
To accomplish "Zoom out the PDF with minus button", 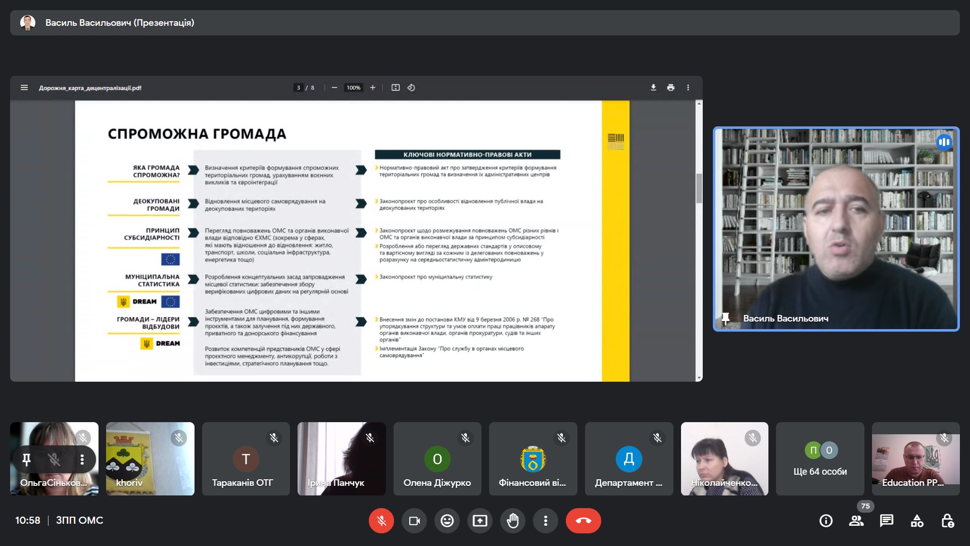I will (334, 87).
